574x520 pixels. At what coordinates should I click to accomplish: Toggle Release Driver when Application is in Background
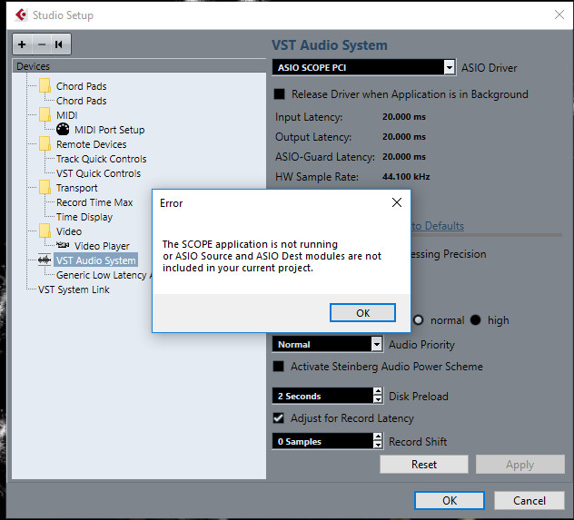tap(280, 94)
